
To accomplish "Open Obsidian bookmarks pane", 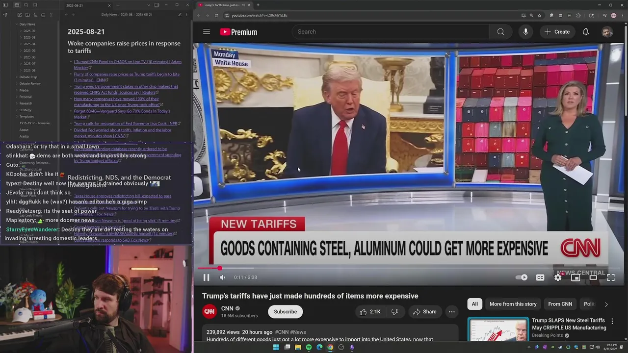I will point(35,5).
